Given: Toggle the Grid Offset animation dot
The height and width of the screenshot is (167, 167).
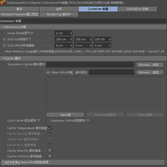Looking at the screenshot, I should (4, 45).
